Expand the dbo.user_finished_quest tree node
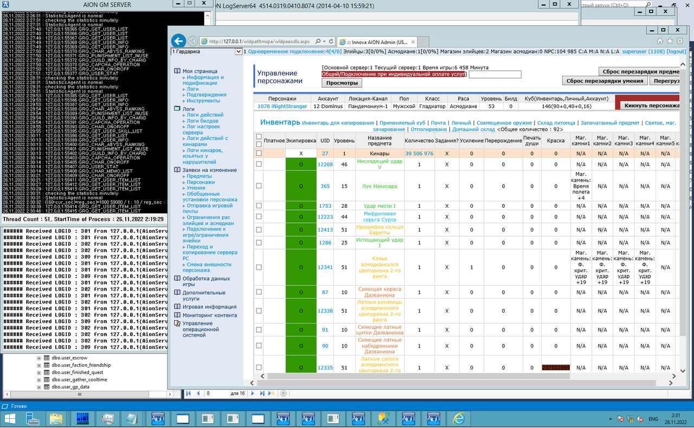 point(39,372)
